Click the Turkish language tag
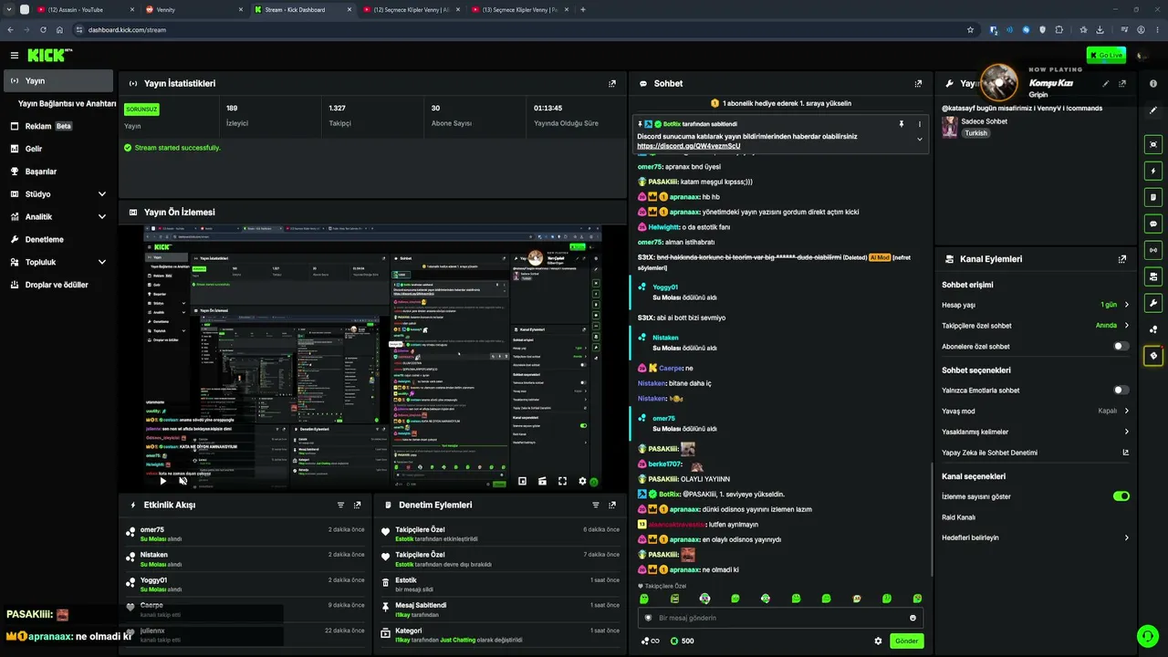This screenshot has width=1168, height=657. point(976,133)
